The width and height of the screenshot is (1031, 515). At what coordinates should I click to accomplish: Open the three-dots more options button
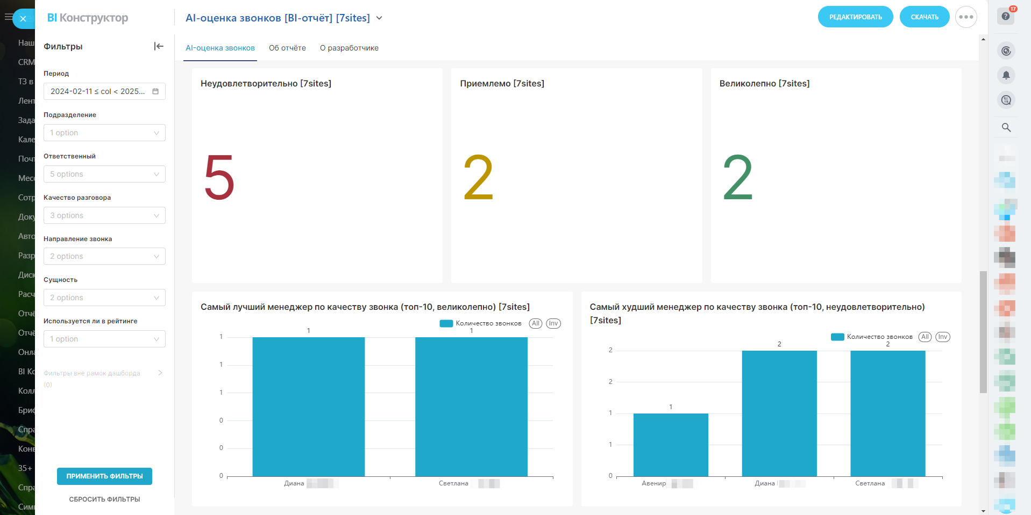click(x=966, y=17)
